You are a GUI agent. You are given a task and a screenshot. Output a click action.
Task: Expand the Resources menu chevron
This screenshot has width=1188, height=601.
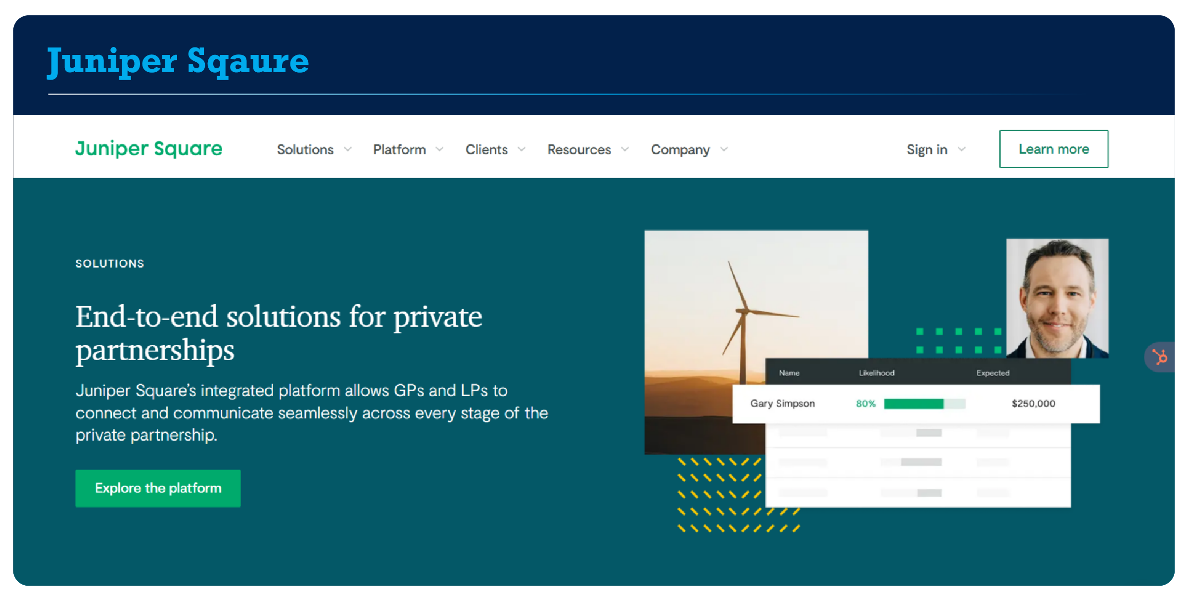pyautogui.click(x=625, y=149)
